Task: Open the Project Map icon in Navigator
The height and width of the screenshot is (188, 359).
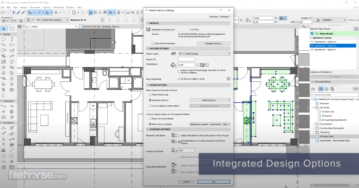Action: tap(313, 89)
